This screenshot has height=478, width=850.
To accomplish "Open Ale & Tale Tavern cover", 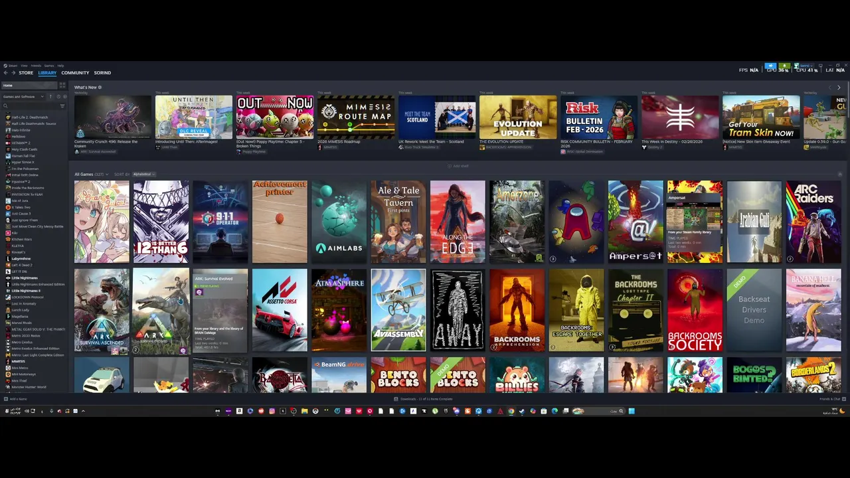I will pyautogui.click(x=398, y=222).
